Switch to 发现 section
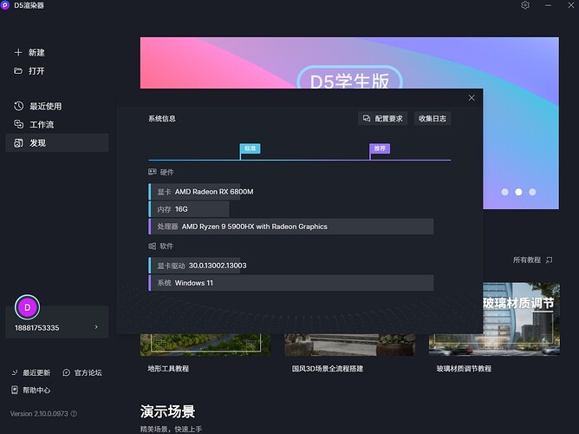Image resolution: width=579 pixels, height=434 pixels. point(57,142)
